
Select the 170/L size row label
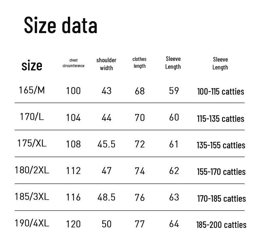click(32, 117)
